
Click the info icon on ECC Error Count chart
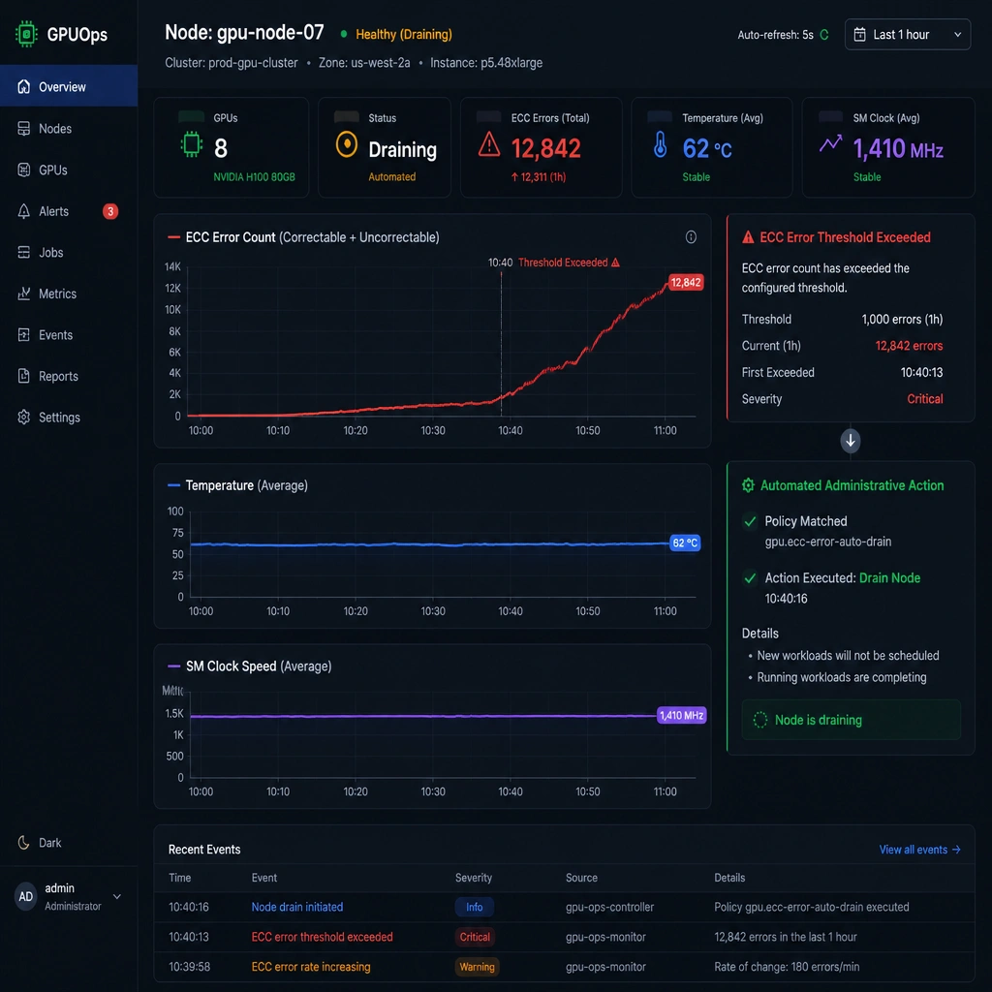(x=691, y=236)
